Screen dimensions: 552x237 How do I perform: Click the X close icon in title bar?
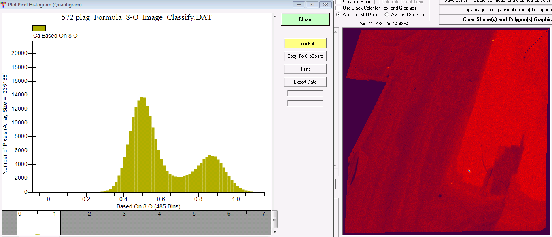pyautogui.click(x=325, y=5)
